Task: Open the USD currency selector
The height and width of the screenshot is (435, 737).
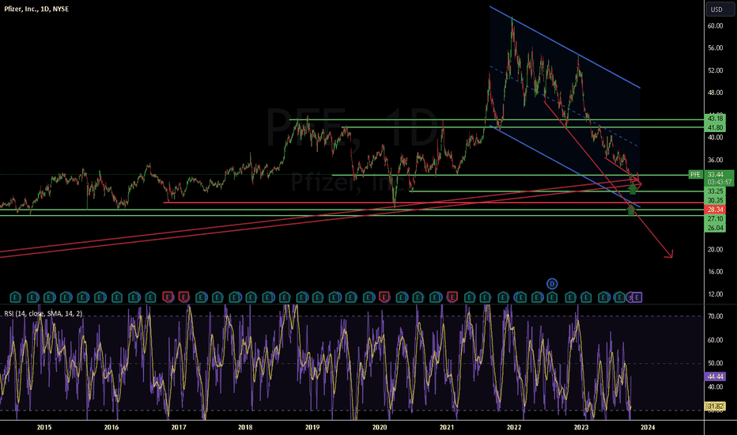Action: click(x=719, y=9)
